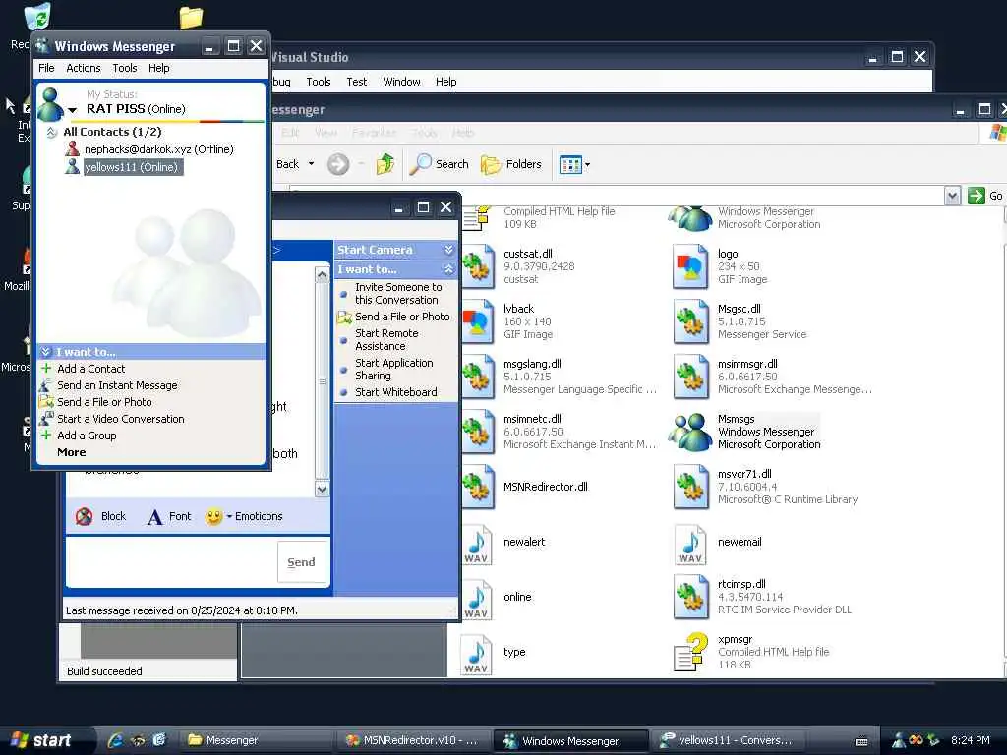
Task: Select the online WAV file
Action: coord(478,598)
